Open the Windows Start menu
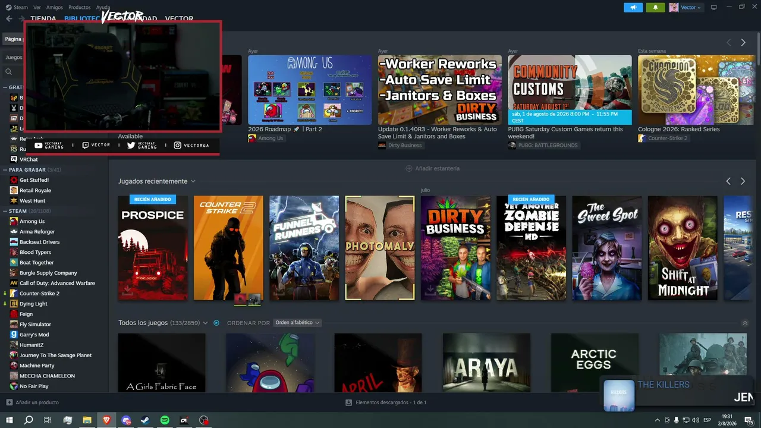This screenshot has width=761, height=428. pos(9,420)
